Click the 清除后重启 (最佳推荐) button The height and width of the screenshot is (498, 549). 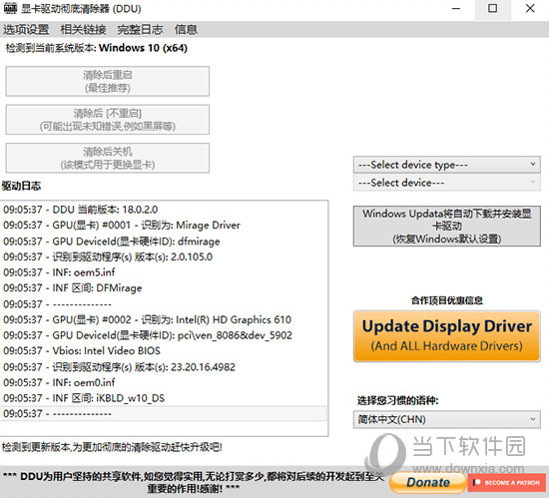108,81
